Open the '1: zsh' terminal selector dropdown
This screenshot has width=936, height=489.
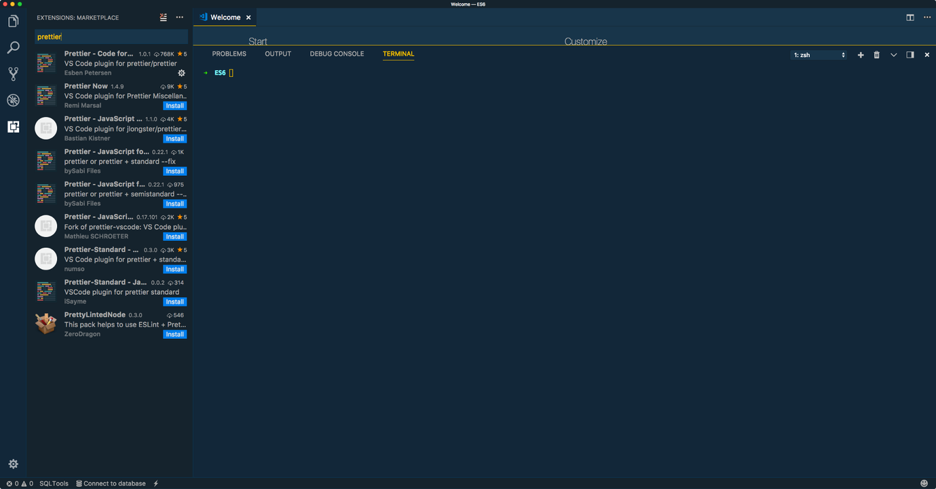[819, 55]
